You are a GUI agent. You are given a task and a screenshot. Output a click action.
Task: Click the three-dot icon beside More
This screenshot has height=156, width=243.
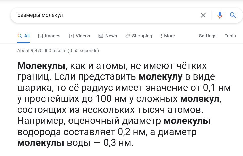[161, 36]
